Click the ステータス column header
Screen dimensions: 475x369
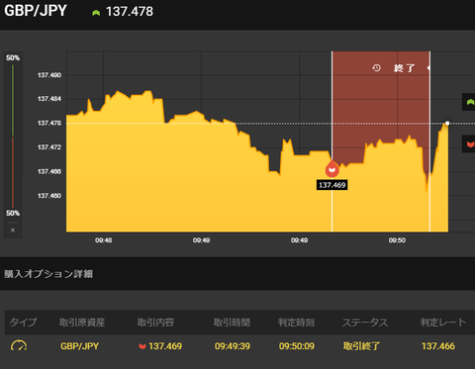365,323
